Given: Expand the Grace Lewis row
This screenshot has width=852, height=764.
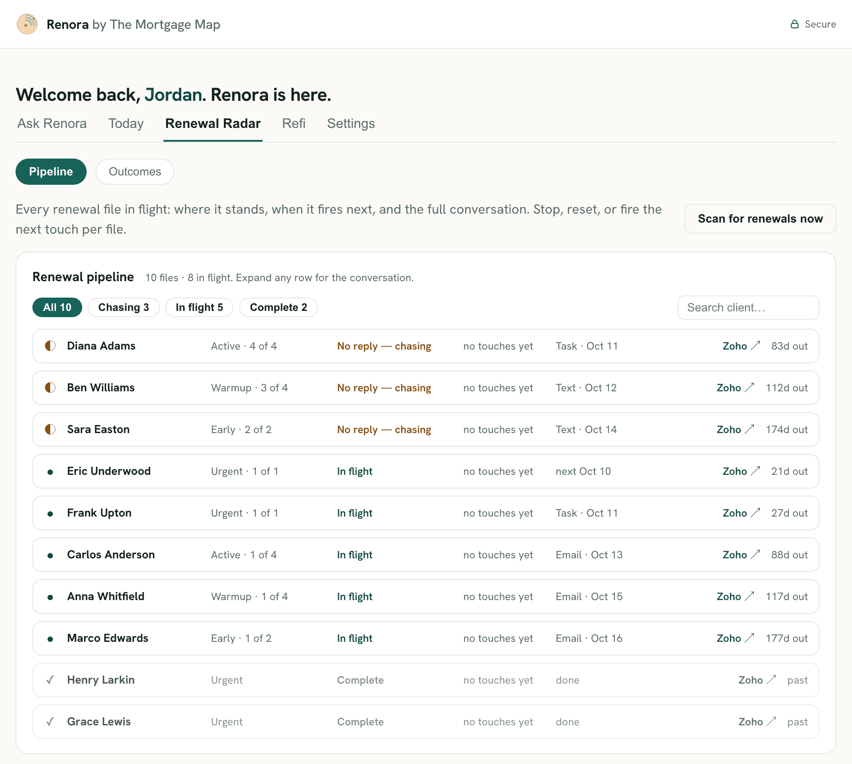Looking at the screenshot, I should coord(426,722).
